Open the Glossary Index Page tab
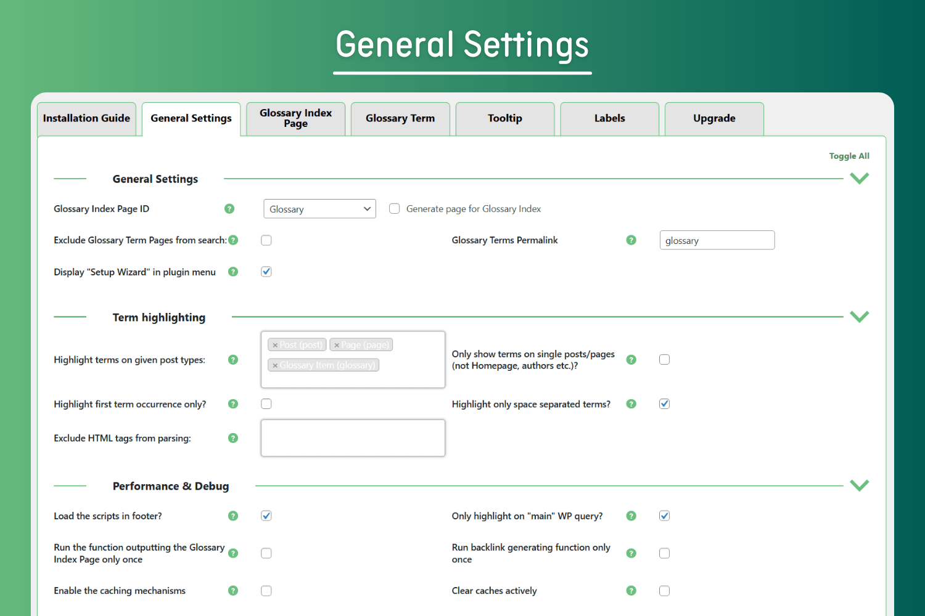Image resolution: width=925 pixels, height=616 pixels. click(x=296, y=118)
